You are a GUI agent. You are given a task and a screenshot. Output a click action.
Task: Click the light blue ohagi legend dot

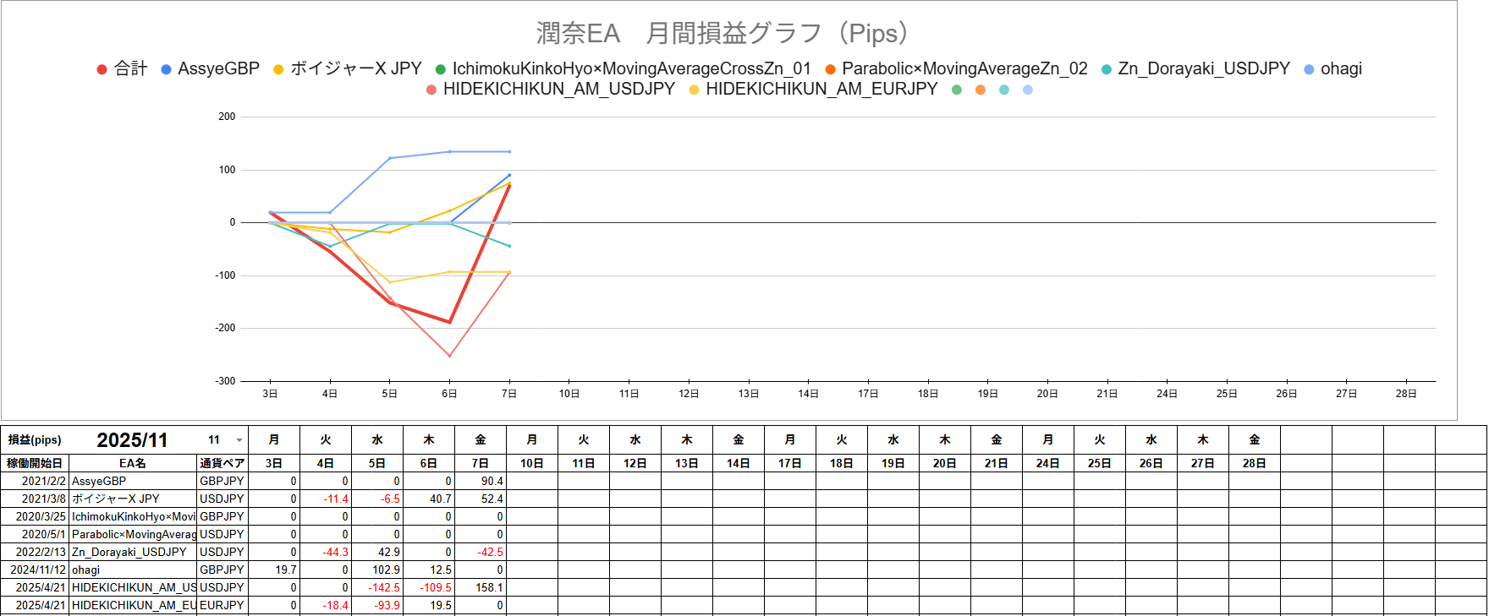click(x=1309, y=69)
